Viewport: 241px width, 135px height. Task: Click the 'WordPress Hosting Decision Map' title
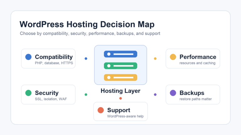pos(87,24)
